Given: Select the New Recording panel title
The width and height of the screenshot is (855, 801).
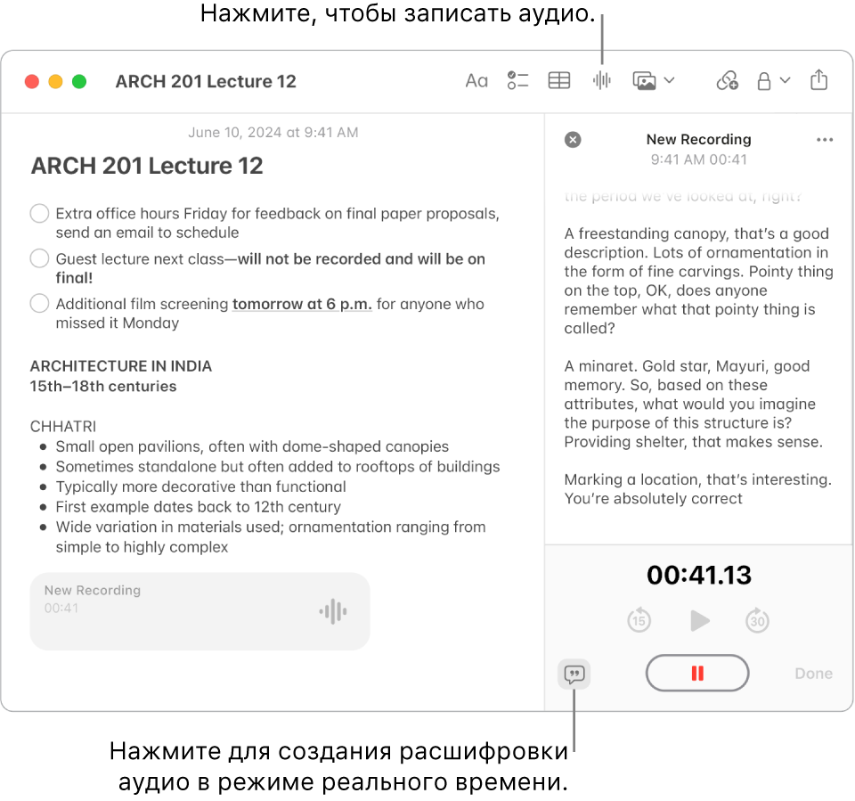Looking at the screenshot, I should coord(698,139).
